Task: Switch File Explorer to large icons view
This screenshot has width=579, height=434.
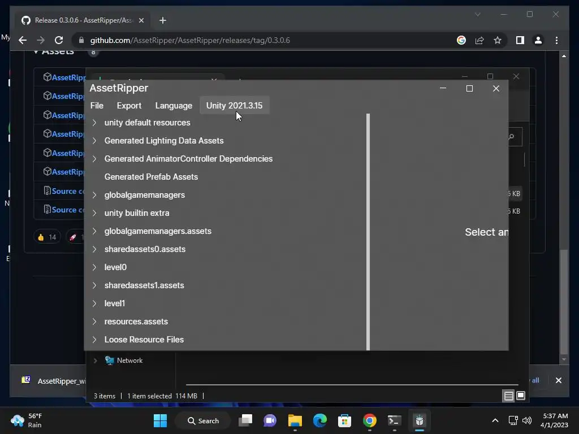Action: pos(521,396)
